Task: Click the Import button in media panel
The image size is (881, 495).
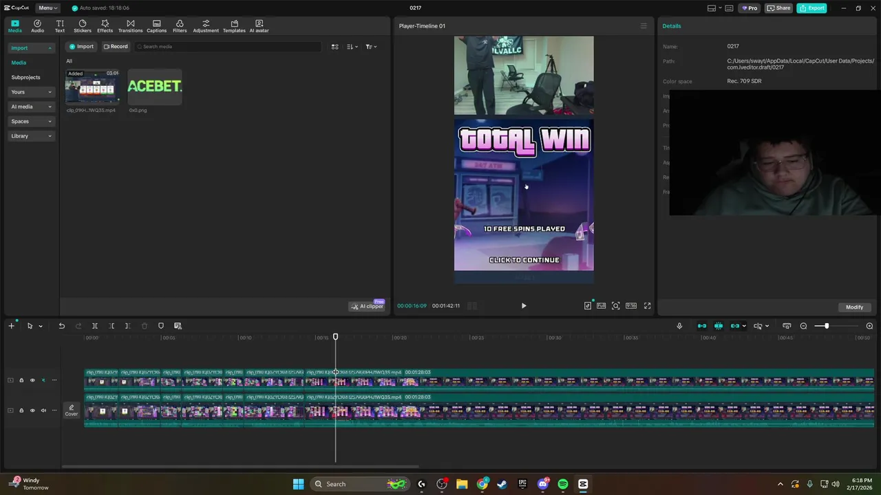Action: pos(81,47)
